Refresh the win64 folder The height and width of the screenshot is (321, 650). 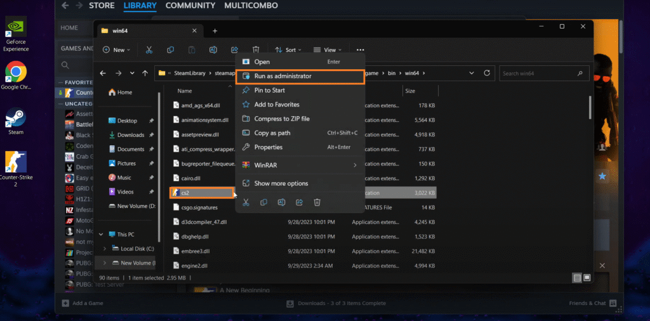[487, 73]
